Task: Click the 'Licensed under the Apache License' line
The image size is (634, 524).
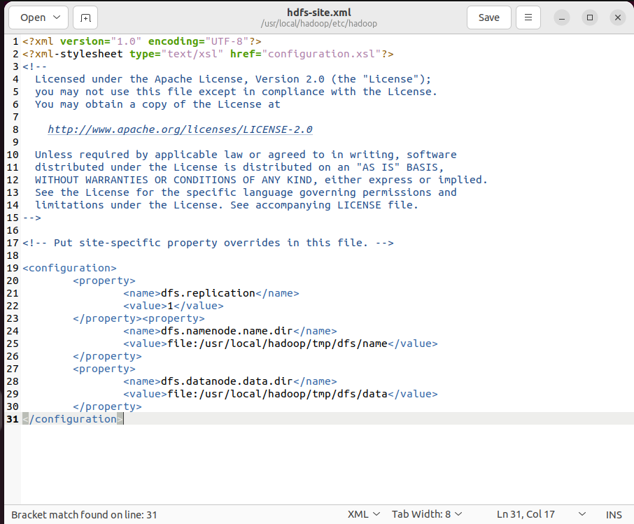Action: click(x=233, y=79)
